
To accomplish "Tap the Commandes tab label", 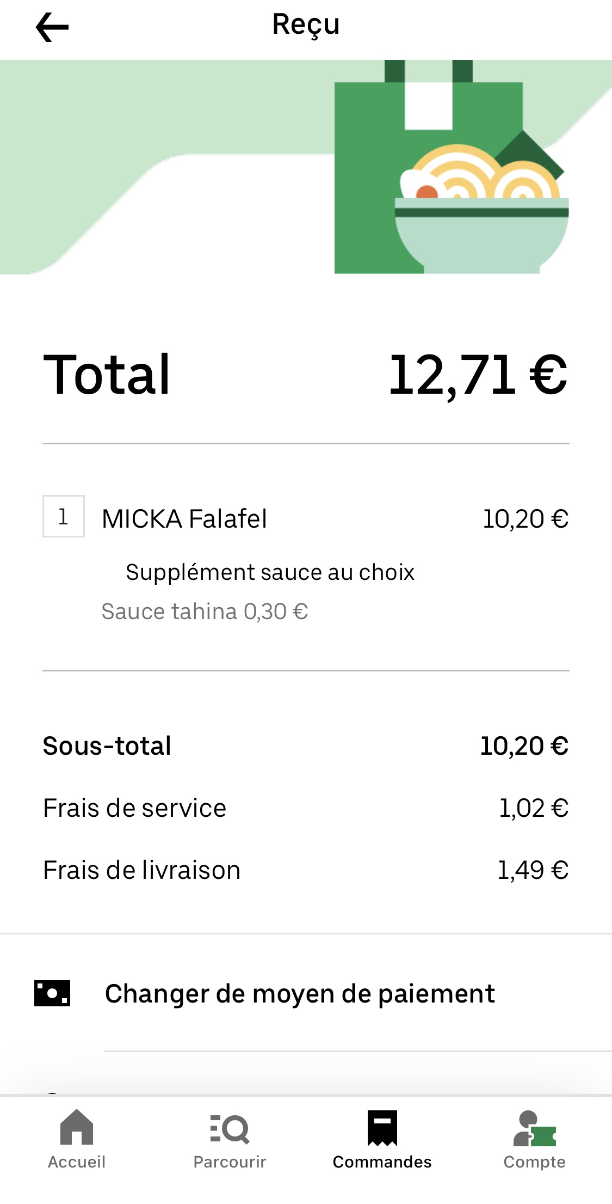I will pos(382,1162).
